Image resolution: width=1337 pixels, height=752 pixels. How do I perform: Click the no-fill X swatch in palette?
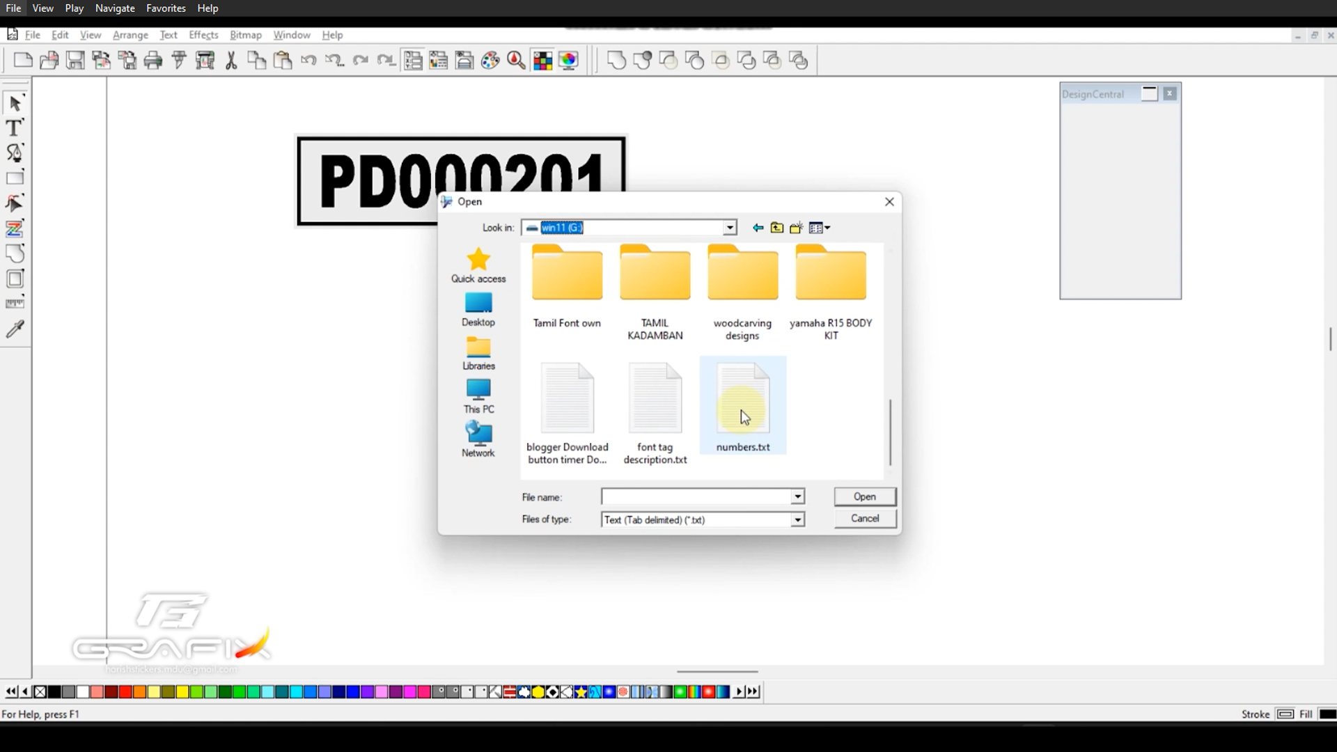click(40, 691)
